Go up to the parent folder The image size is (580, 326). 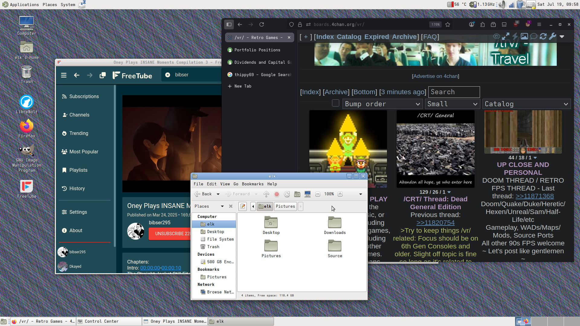pyautogui.click(x=266, y=194)
